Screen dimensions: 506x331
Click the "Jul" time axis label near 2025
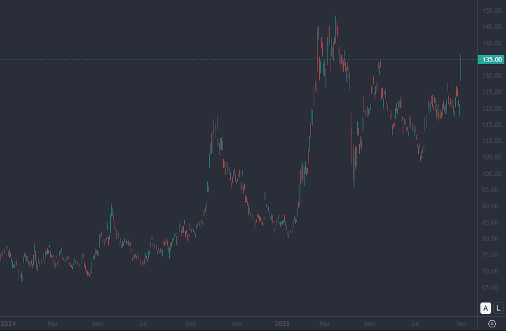[x=415, y=324]
